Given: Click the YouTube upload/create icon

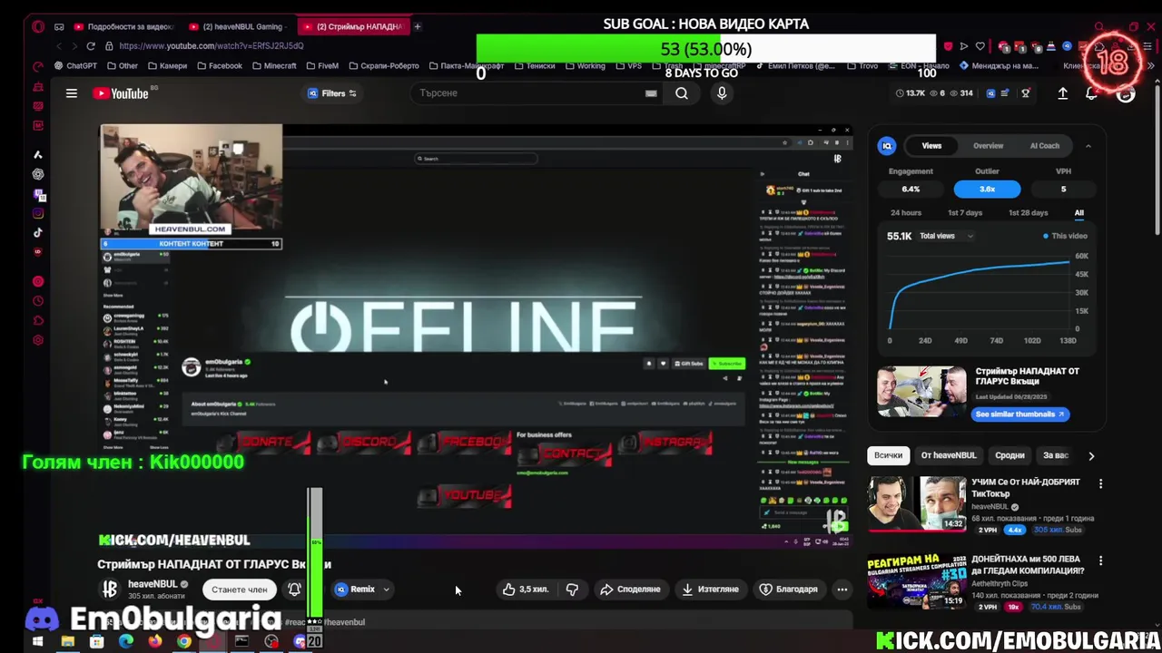Looking at the screenshot, I should pos(1063,93).
